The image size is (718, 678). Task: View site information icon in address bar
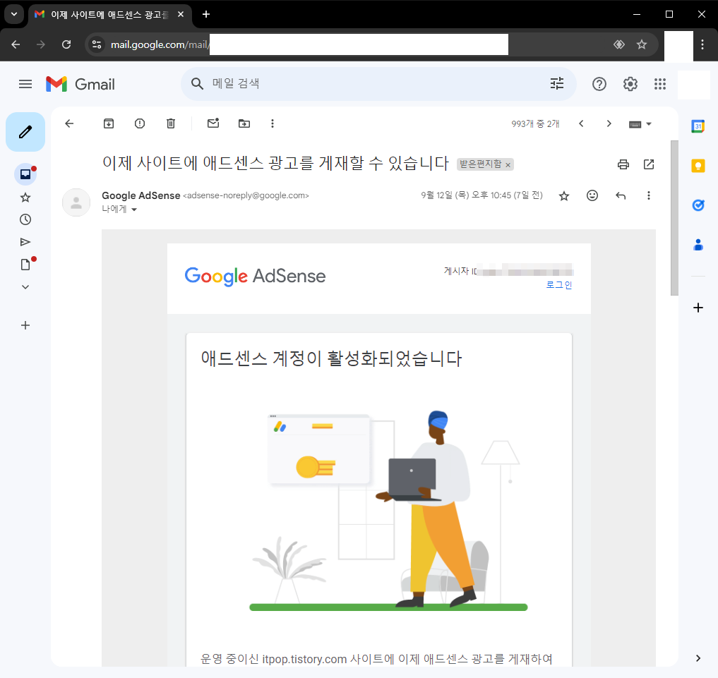[97, 44]
